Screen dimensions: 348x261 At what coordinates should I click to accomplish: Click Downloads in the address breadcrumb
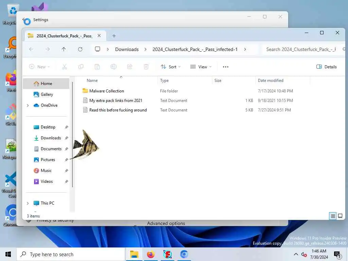127,49
